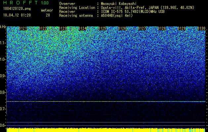Click the bright carrier line near 0.75 kHz

click(x=106, y=102)
